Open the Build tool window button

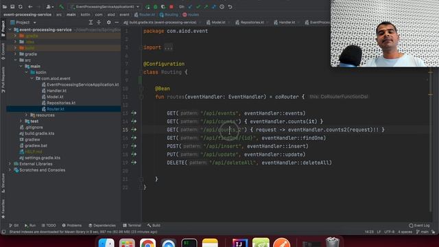point(154,226)
